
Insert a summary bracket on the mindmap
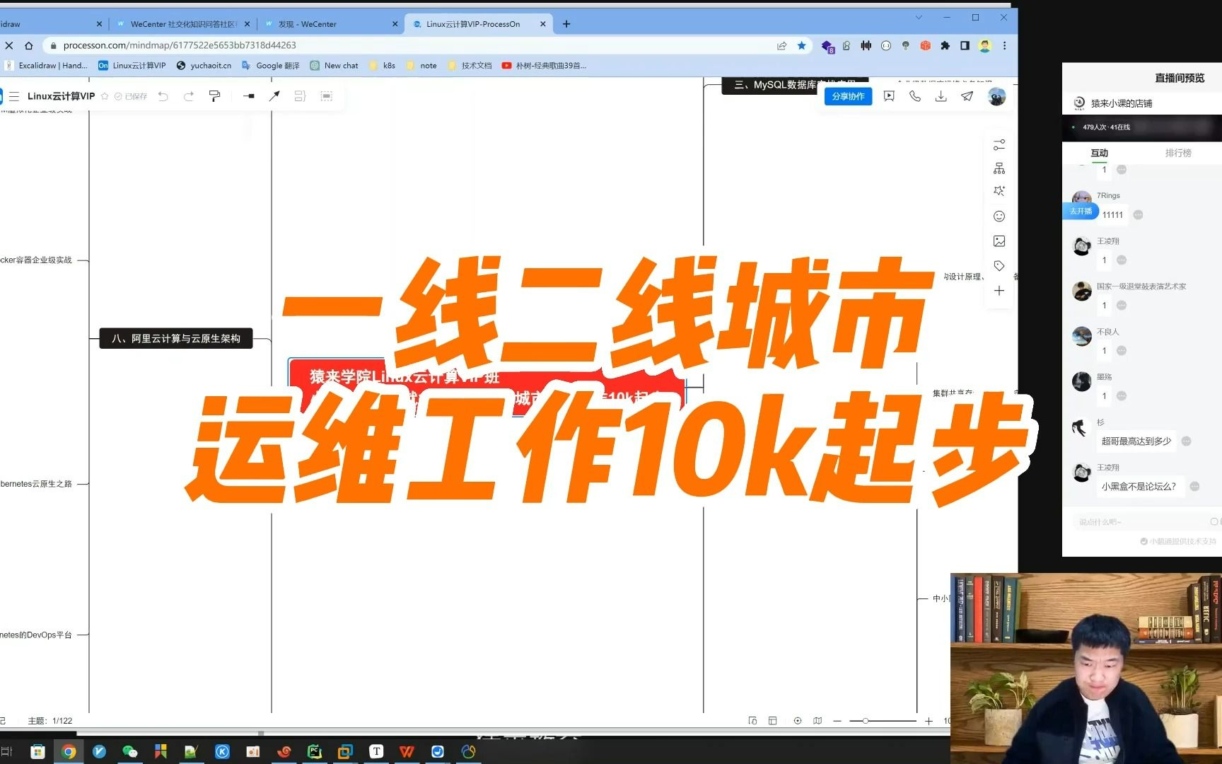click(300, 95)
